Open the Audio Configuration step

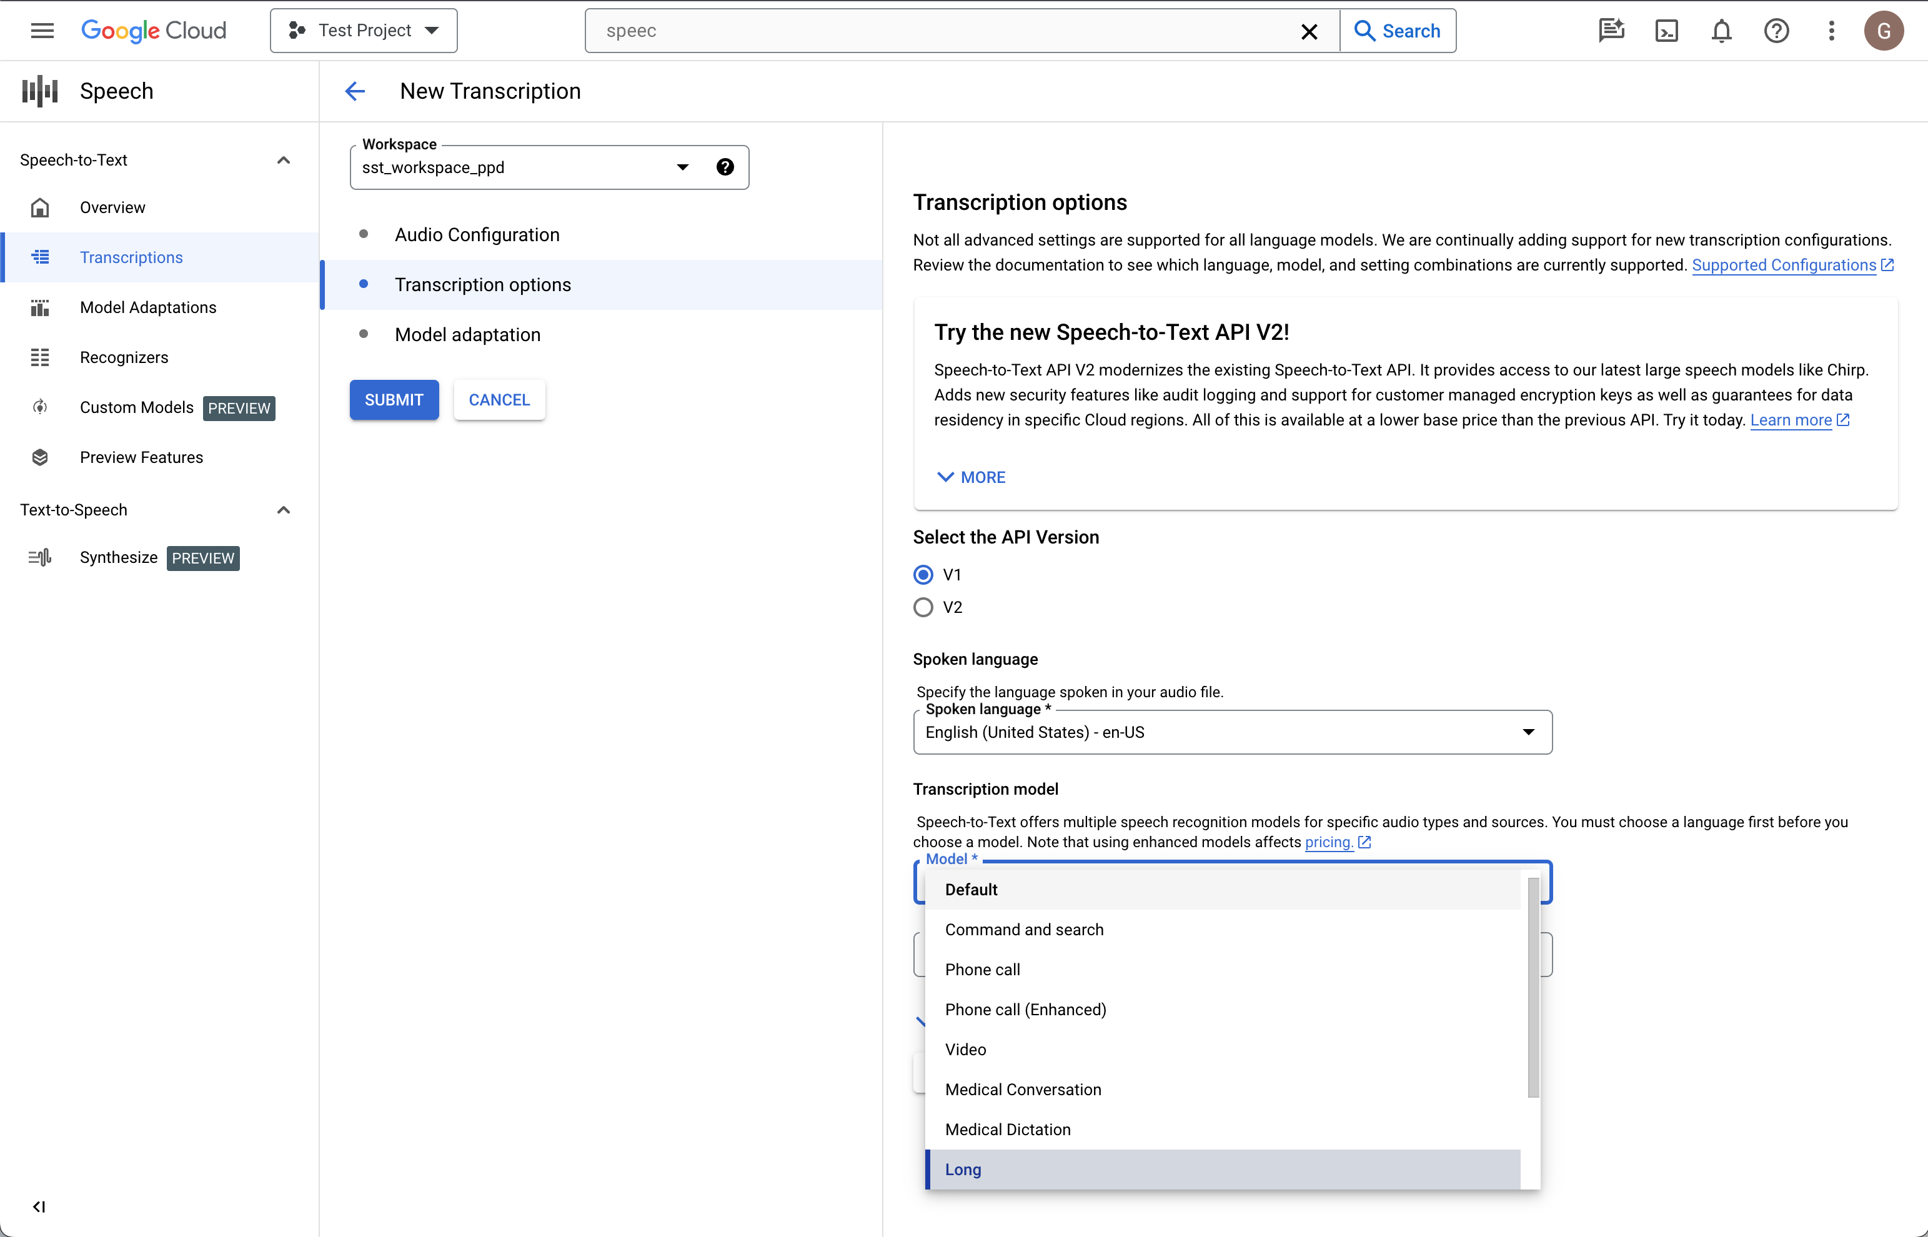coord(477,235)
